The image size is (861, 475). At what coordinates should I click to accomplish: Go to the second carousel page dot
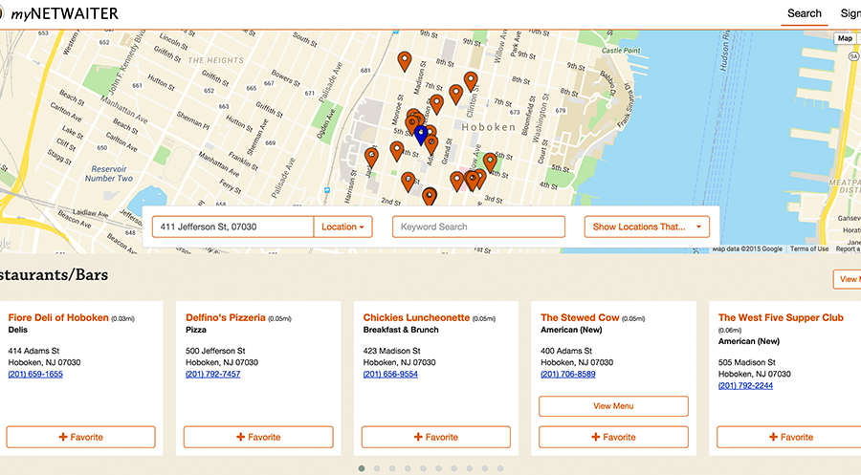(x=377, y=468)
